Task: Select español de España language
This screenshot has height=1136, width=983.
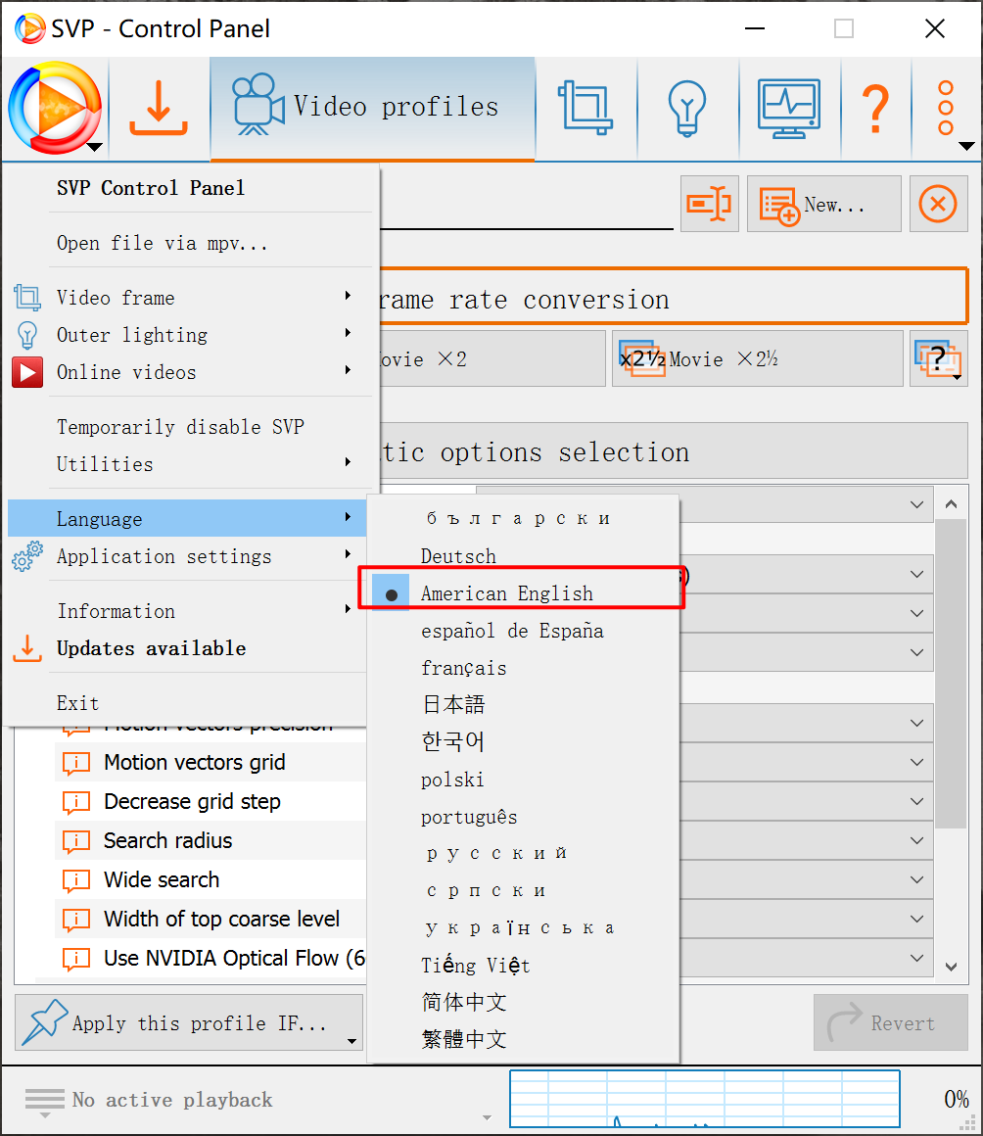Action: tap(523, 631)
